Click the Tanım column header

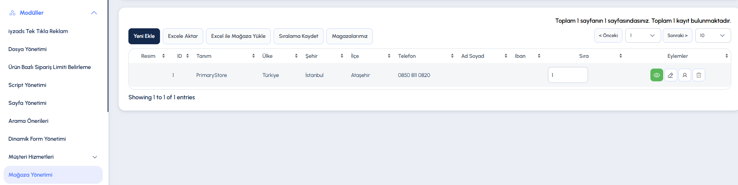coord(204,56)
